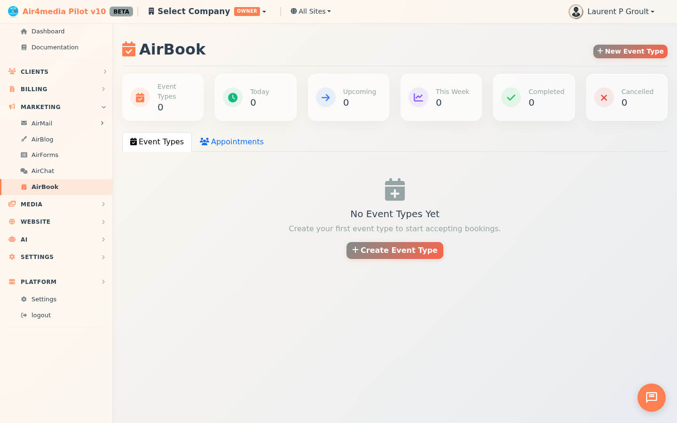This screenshot has height=423, width=677.
Task: Open the chat widget in bottom right corner
Action: coord(651,398)
